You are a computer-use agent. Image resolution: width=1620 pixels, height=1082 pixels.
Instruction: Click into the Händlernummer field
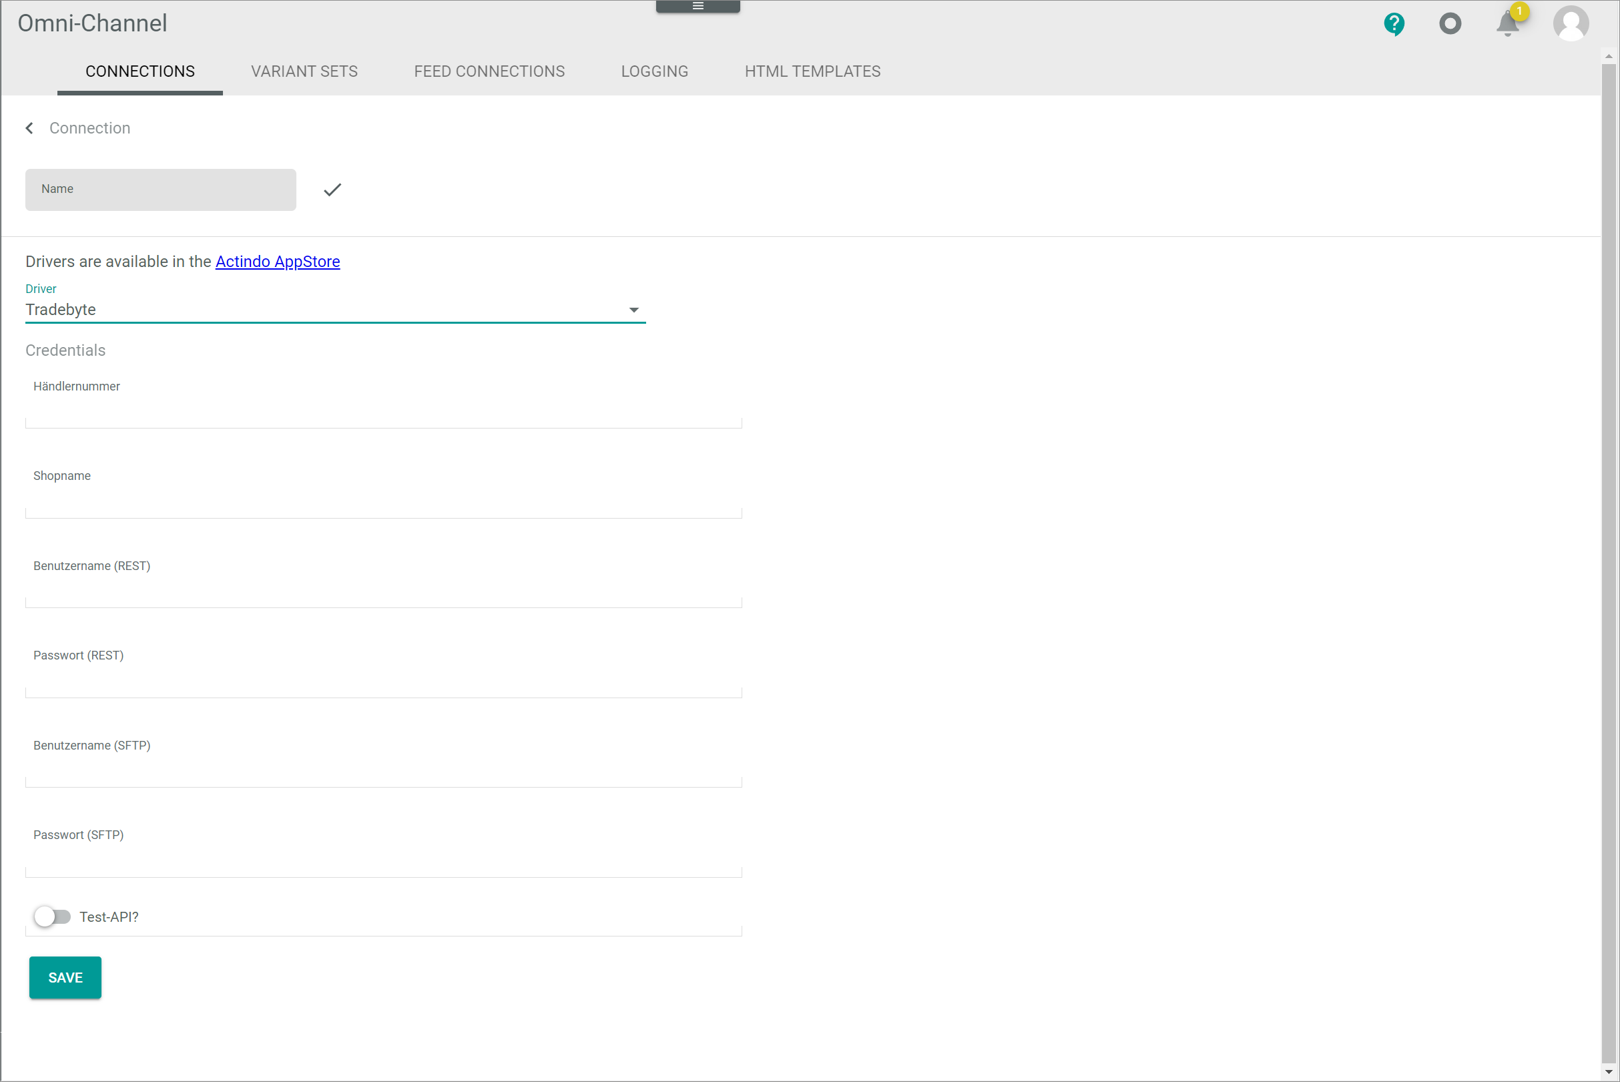384,401
